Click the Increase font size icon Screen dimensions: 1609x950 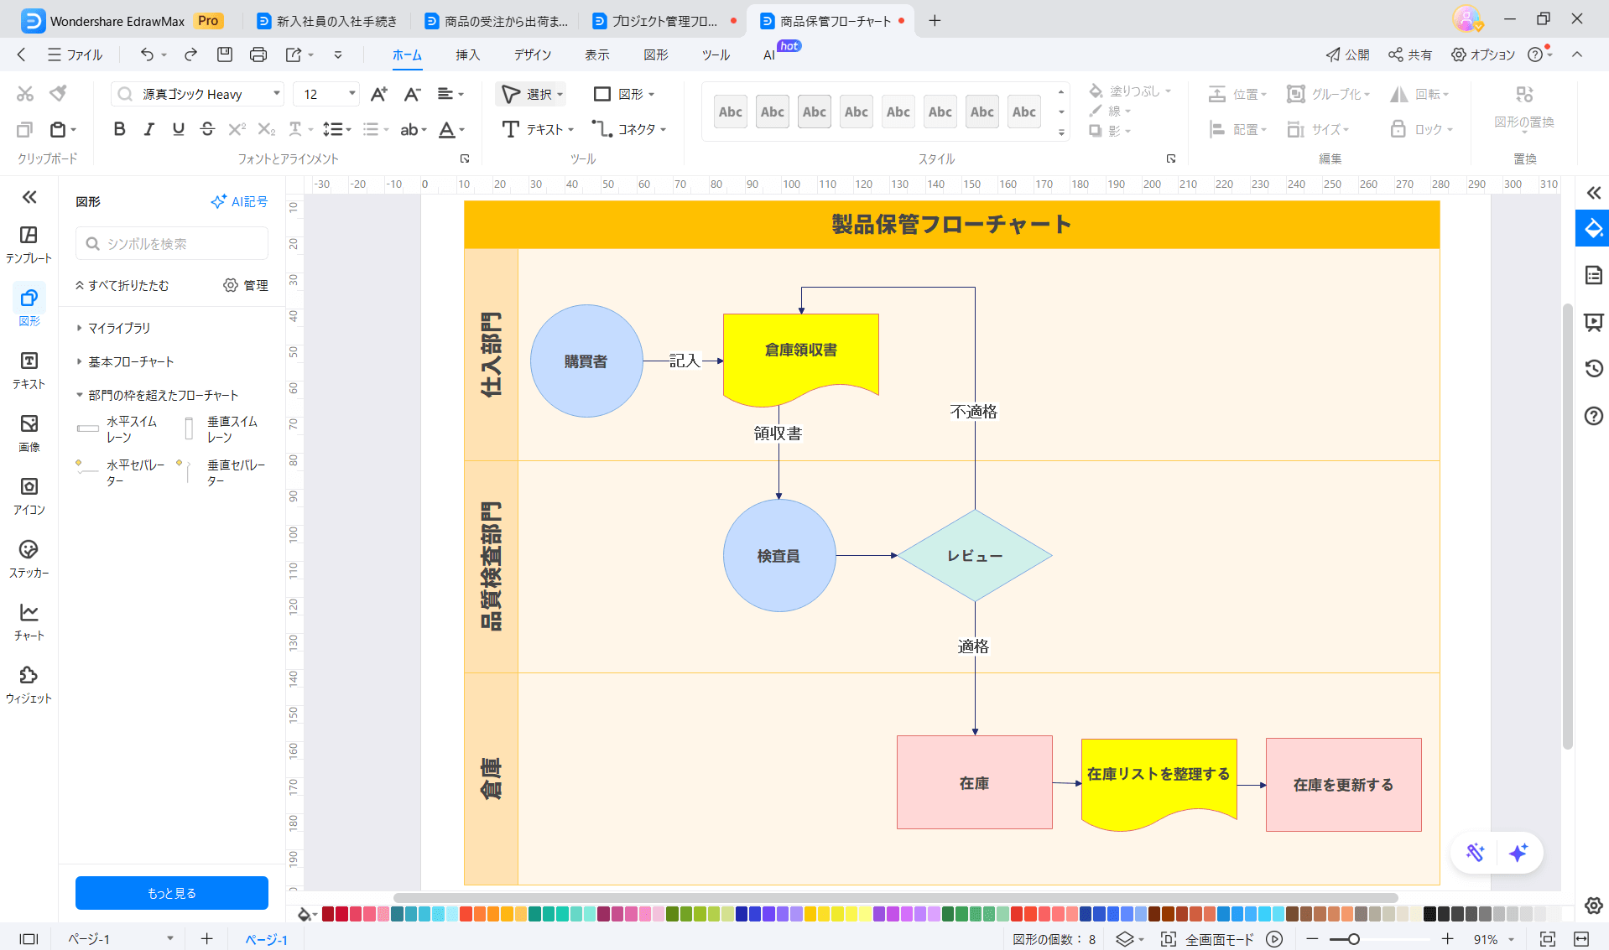pos(379,94)
